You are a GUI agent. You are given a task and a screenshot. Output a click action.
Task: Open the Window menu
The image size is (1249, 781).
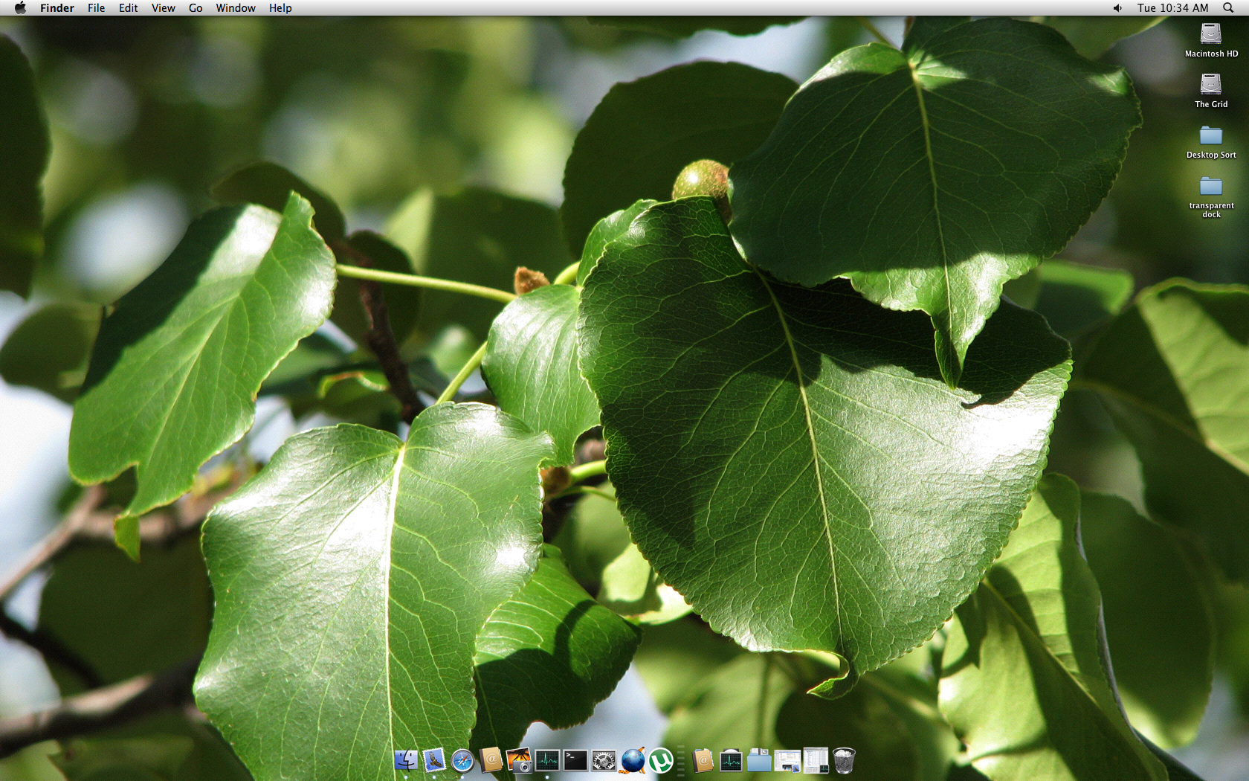click(236, 7)
